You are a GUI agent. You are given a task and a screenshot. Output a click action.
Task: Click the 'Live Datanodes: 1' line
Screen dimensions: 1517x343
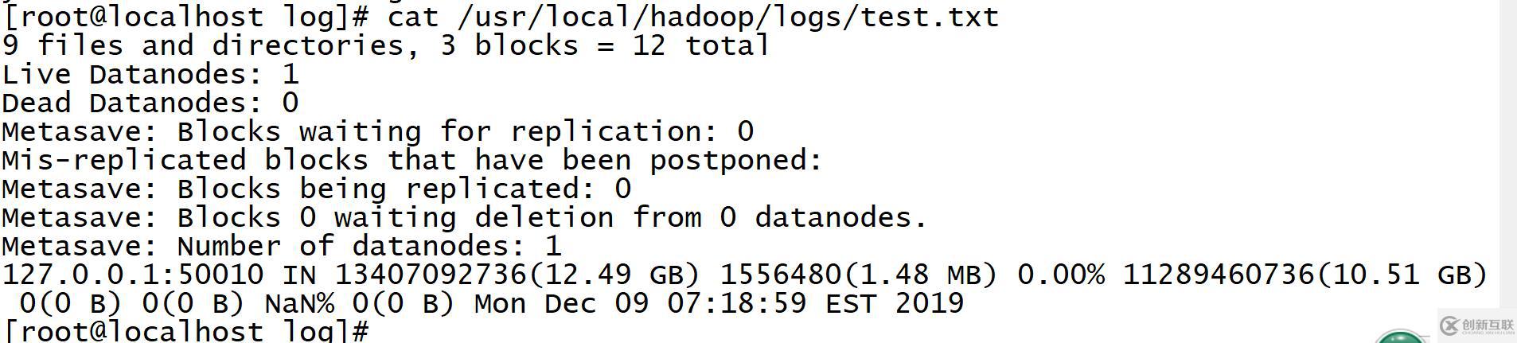tap(150, 74)
